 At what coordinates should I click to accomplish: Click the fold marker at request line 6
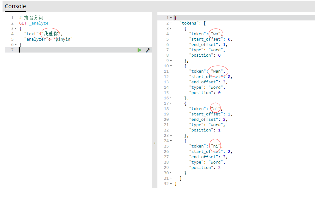[x=16, y=45]
